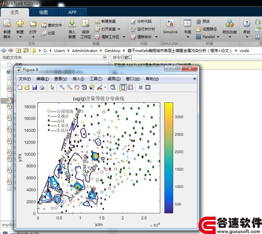Click Run and Time (运行并计时) button
Screen dimensions: 262x234
[143, 29]
